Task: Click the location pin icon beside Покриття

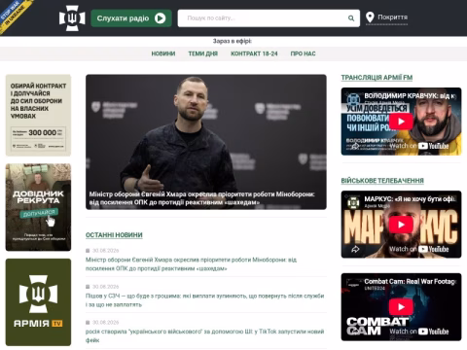Action: coord(370,17)
